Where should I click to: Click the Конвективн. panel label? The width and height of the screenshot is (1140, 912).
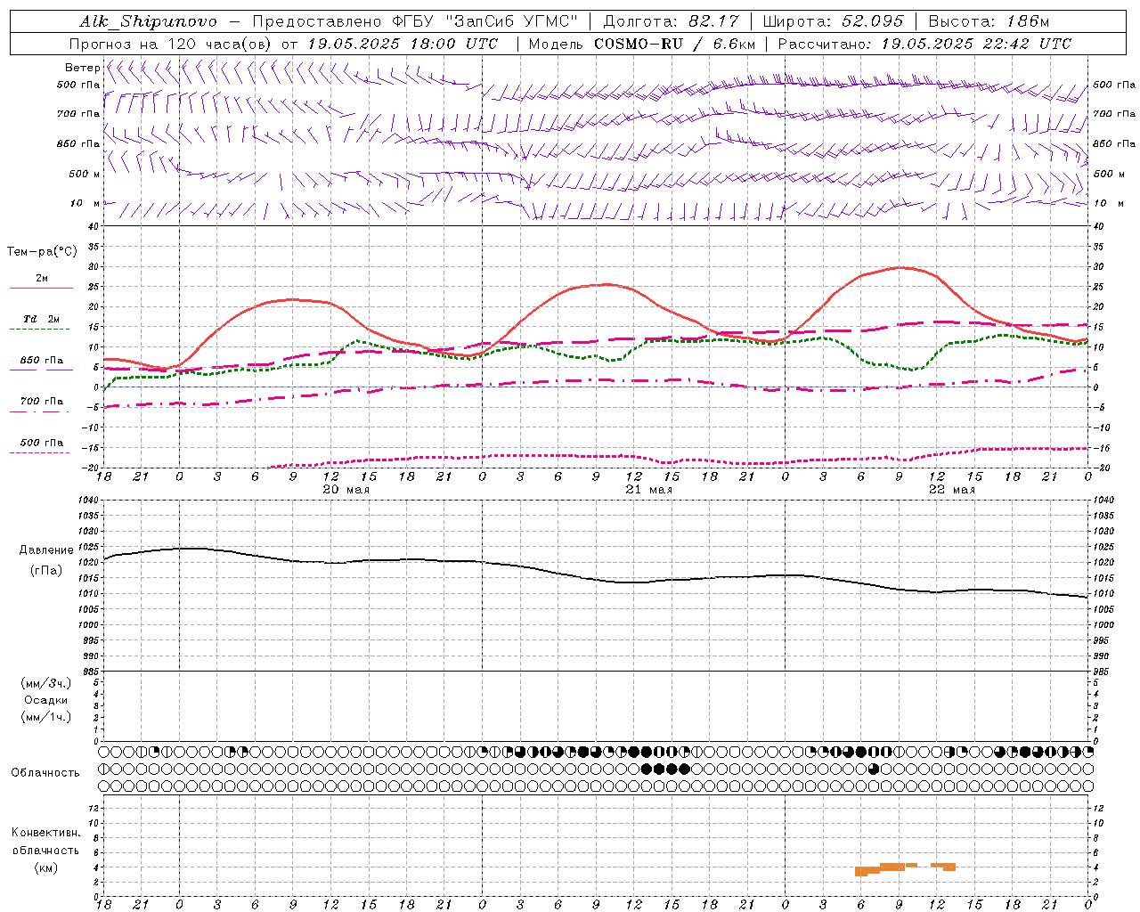pos(45,833)
